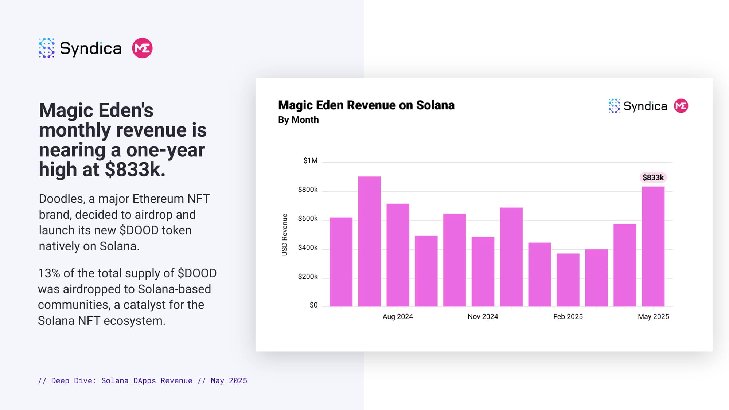Click the Syndica wordmark inside the chart card
The image size is (729, 410).
[645, 106]
